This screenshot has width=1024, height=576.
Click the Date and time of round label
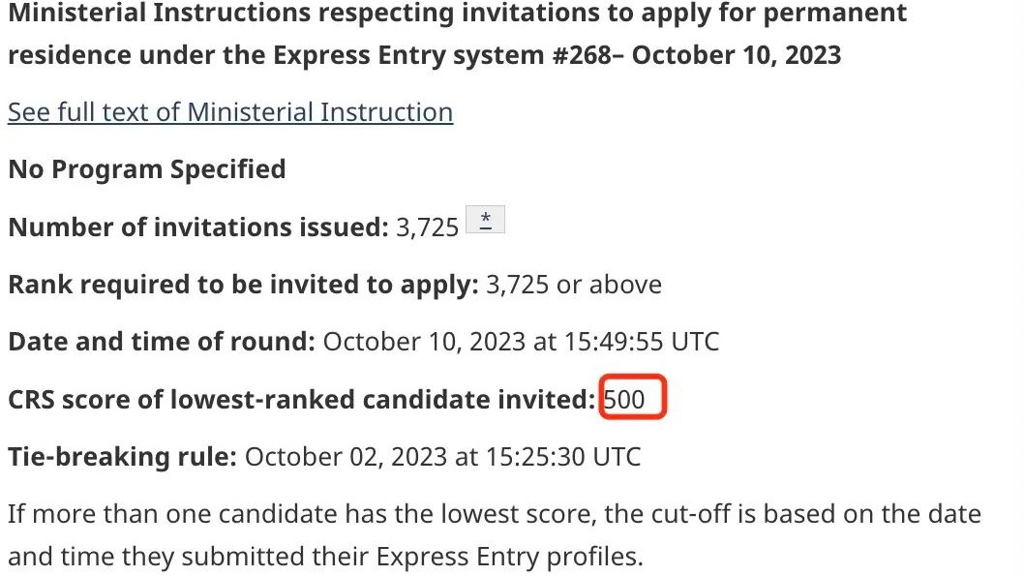(162, 342)
